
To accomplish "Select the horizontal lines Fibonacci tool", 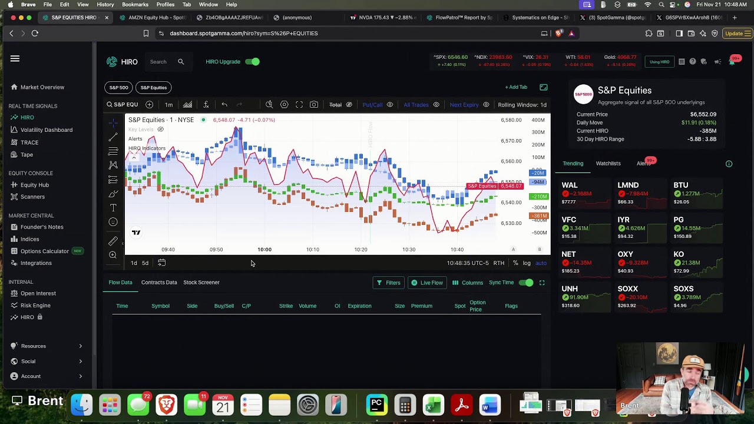I will [x=113, y=151].
